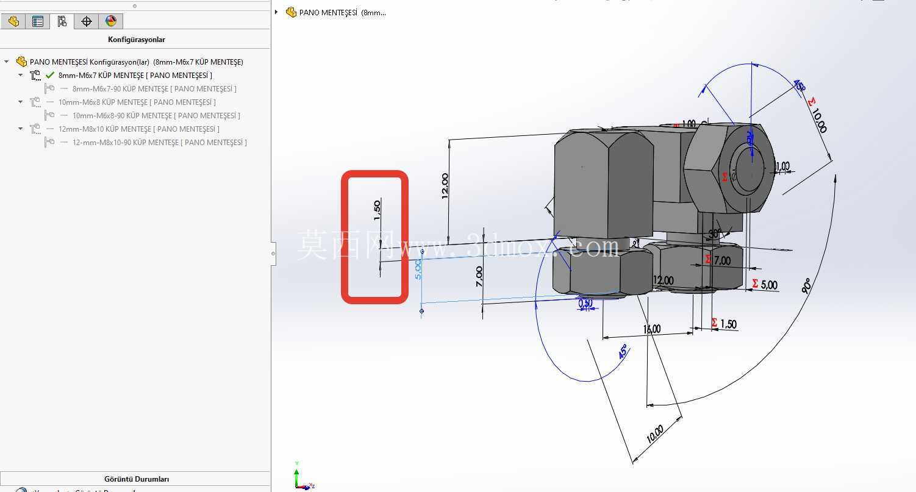Select '12-mm-M8x10-90 KÜP MENTEŞE' derived configuration
The width and height of the screenshot is (916, 492).
(x=160, y=143)
